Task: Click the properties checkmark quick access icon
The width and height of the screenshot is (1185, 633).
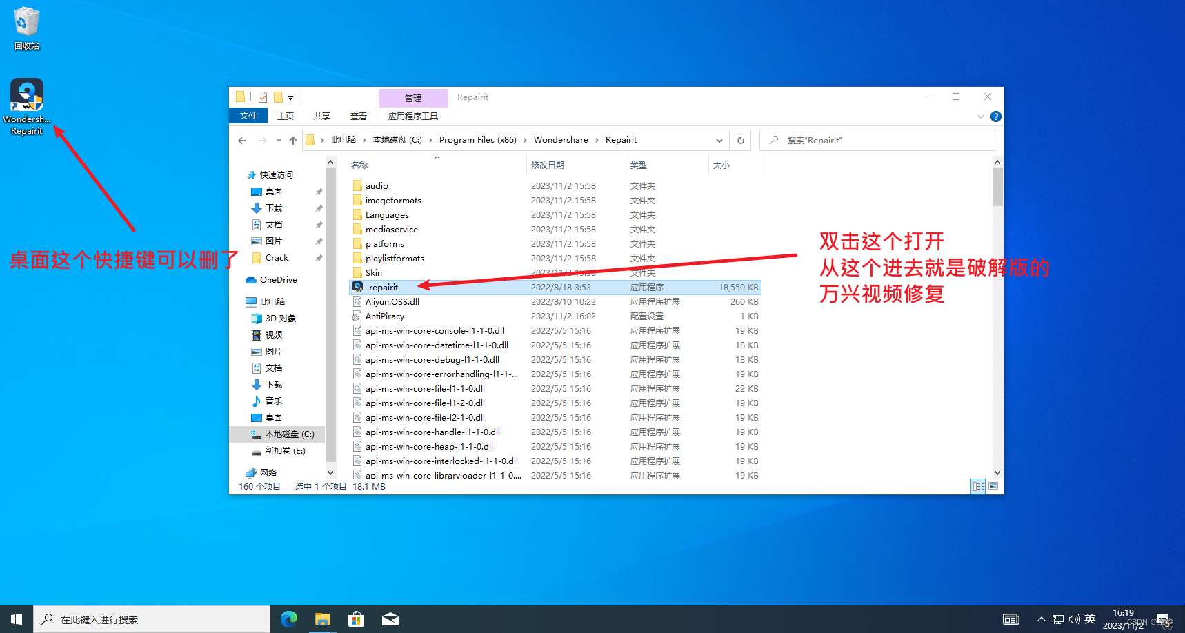Action: pos(263,97)
